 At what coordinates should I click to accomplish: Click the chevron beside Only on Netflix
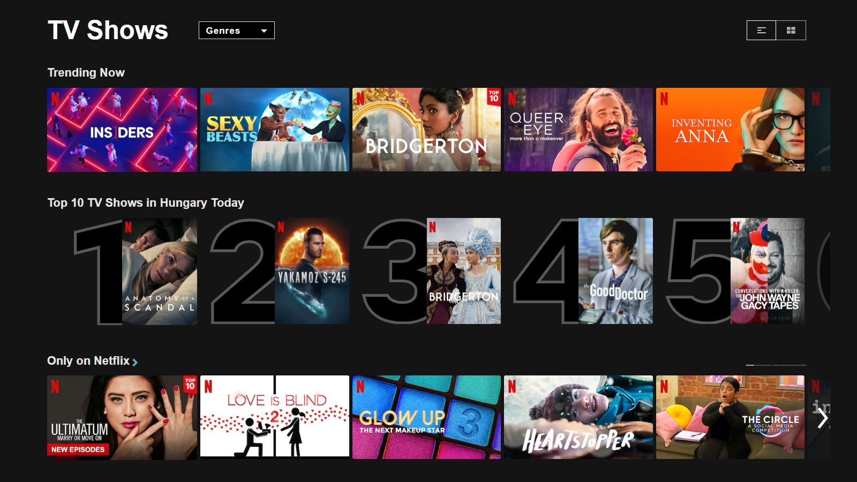pos(135,362)
